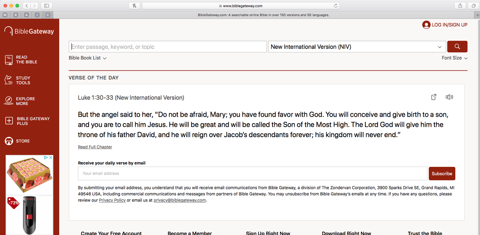Select the Safari address bar
Image resolution: width=480 pixels, height=235 pixels.
(x=241, y=6)
